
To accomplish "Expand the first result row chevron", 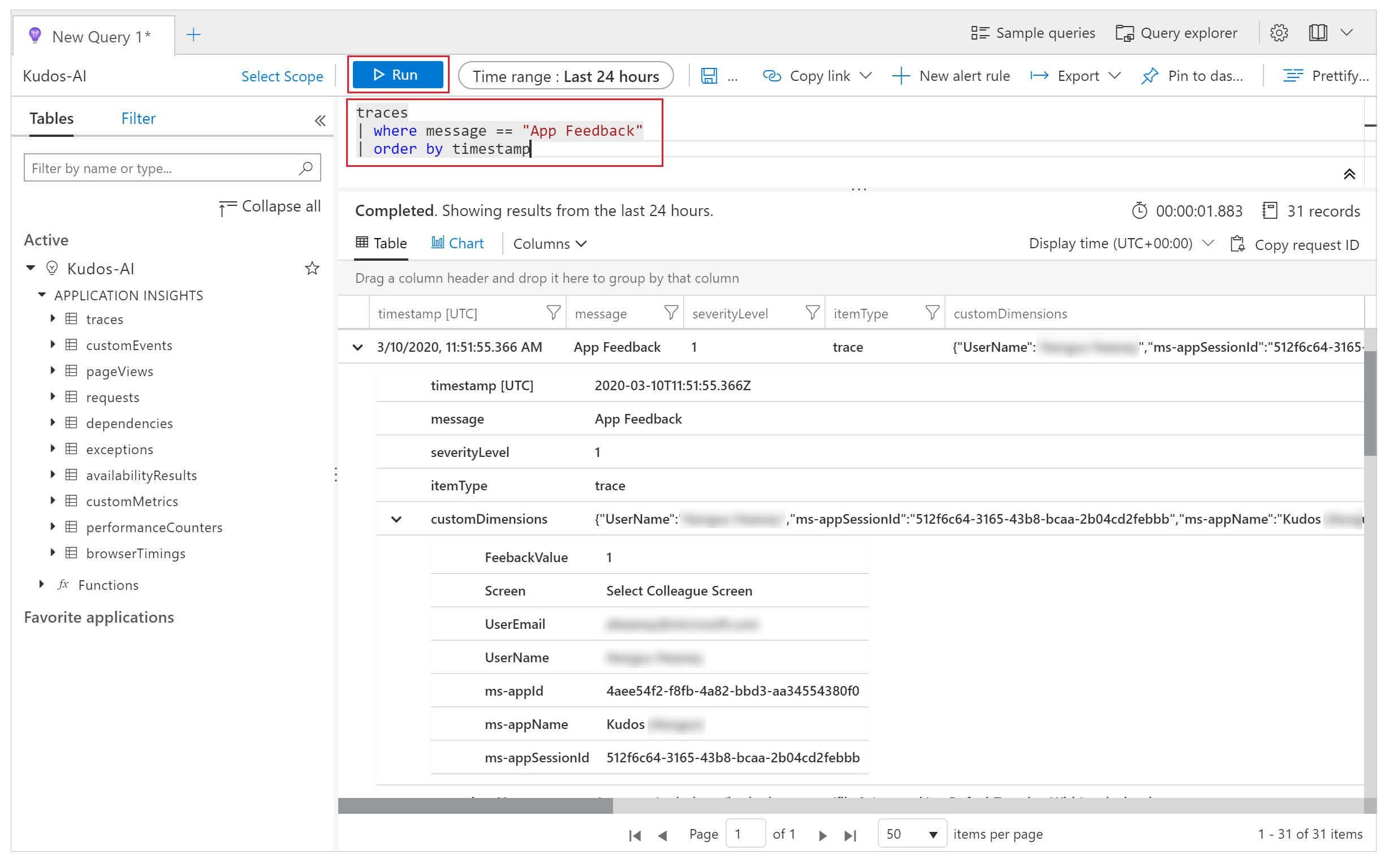I will coord(359,347).
